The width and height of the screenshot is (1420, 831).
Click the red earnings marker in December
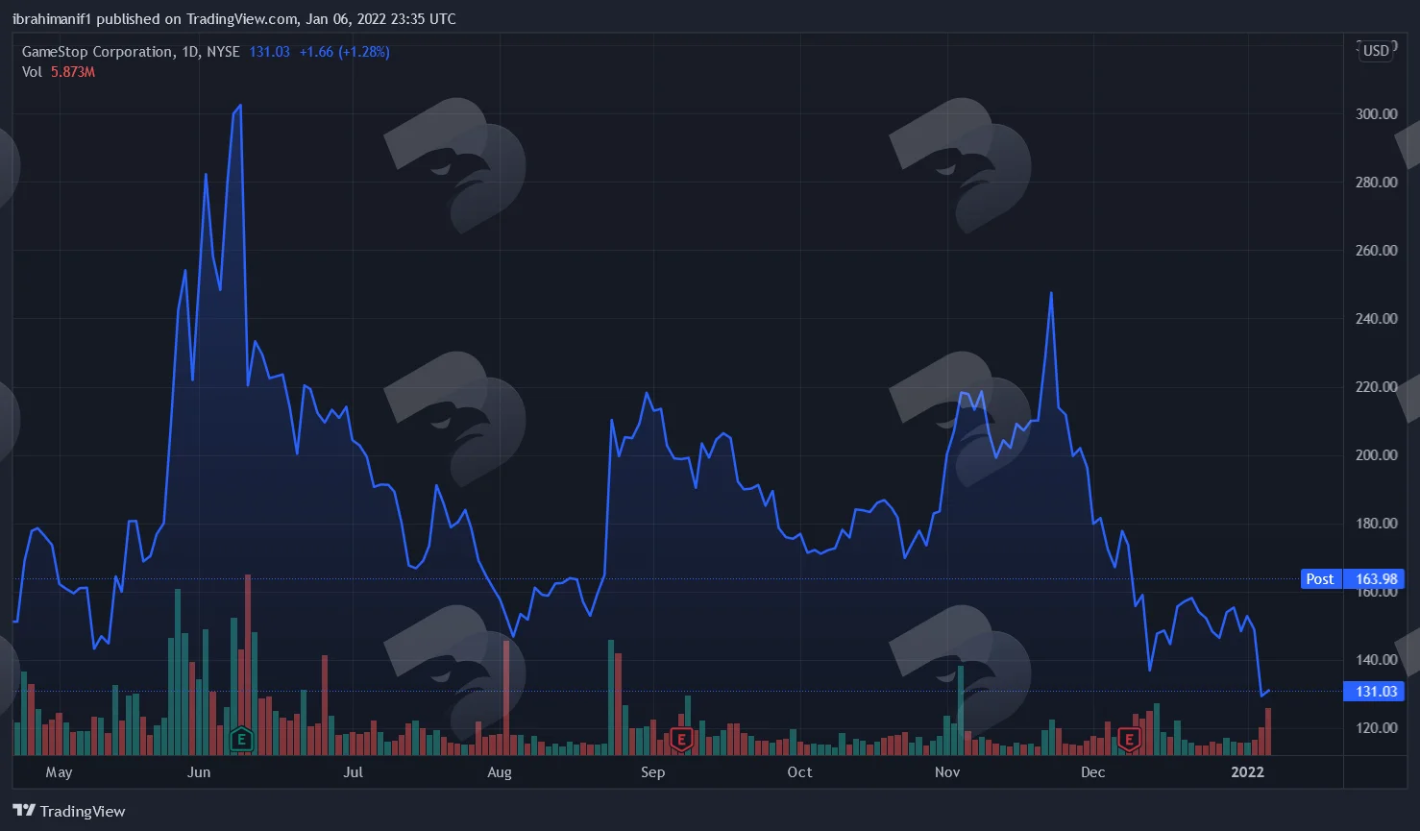click(1129, 740)
